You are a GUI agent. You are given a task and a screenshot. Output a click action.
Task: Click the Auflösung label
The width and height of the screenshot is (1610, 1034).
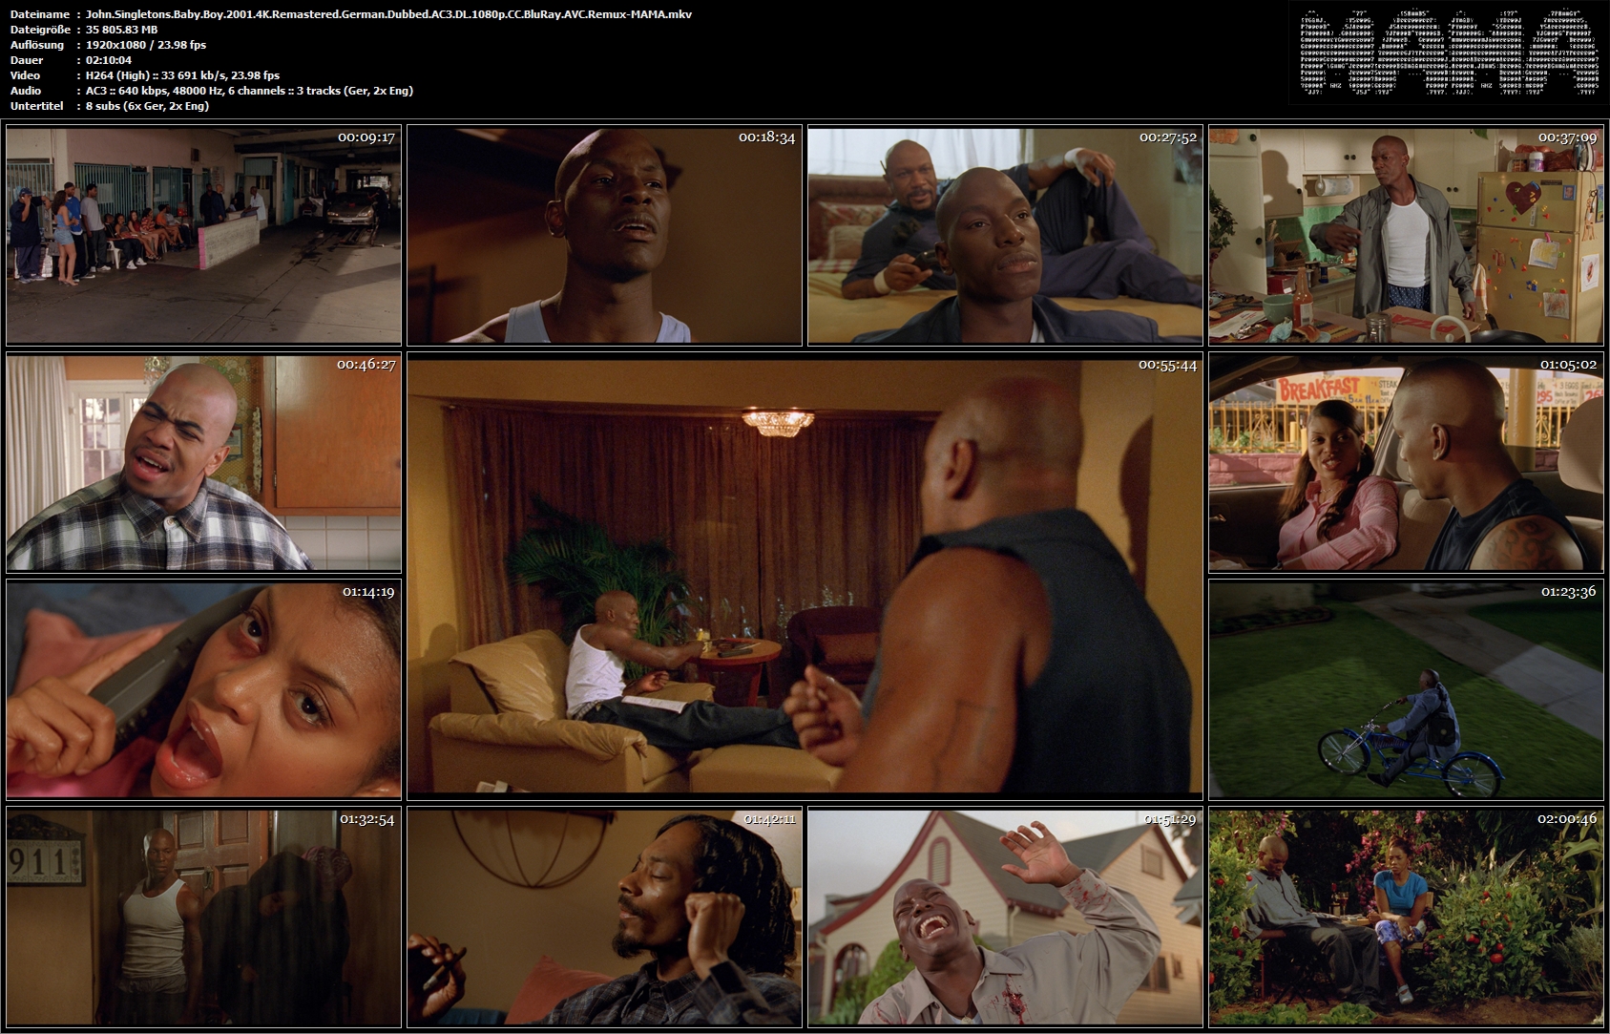click(x=37, y=45)
